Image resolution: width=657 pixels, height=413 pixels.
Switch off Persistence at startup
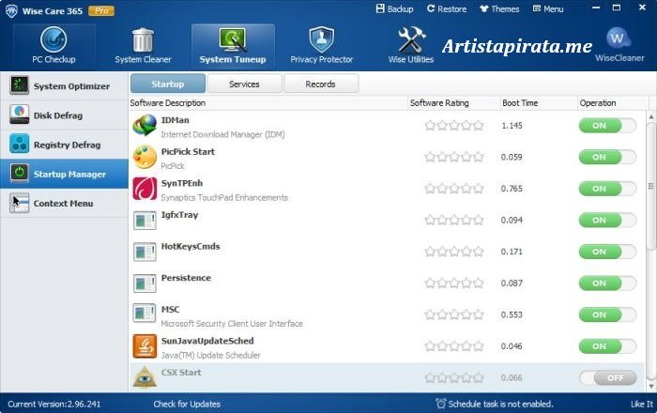click(x=607, y=283)
